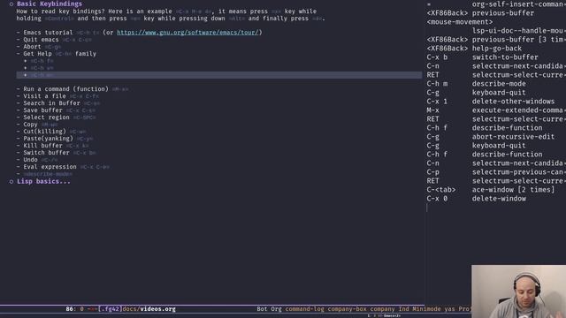Click the Switch buffer list item
The image size is (566, 318).
pyautogui.click(x=57, y=153)
